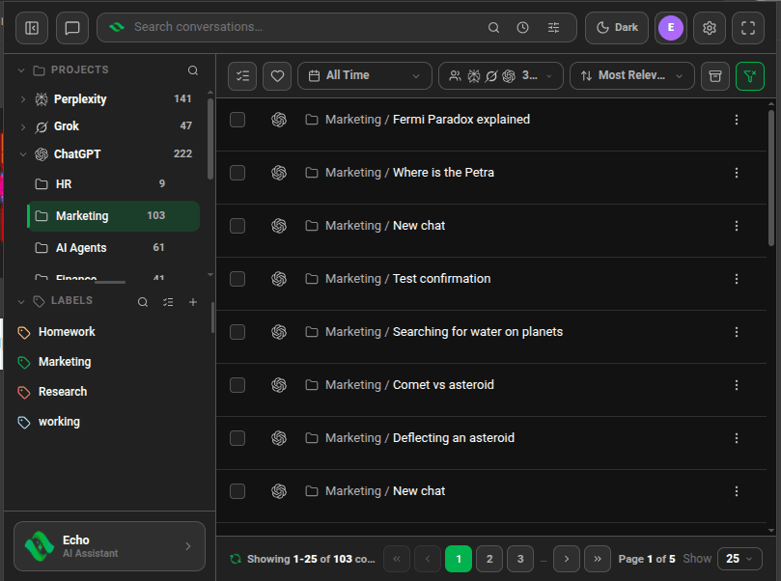Clear filters with green funnel button
The image size is (781, 581).
pyautogui.click(x=749, y=75)
